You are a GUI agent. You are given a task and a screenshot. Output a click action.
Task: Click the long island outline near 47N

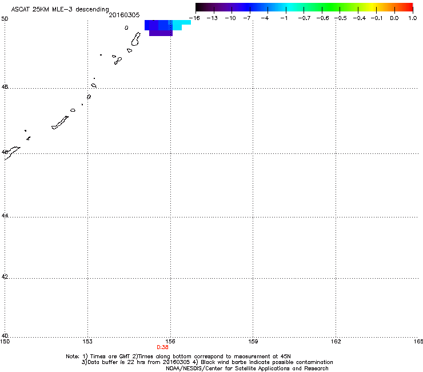point(60,122)
